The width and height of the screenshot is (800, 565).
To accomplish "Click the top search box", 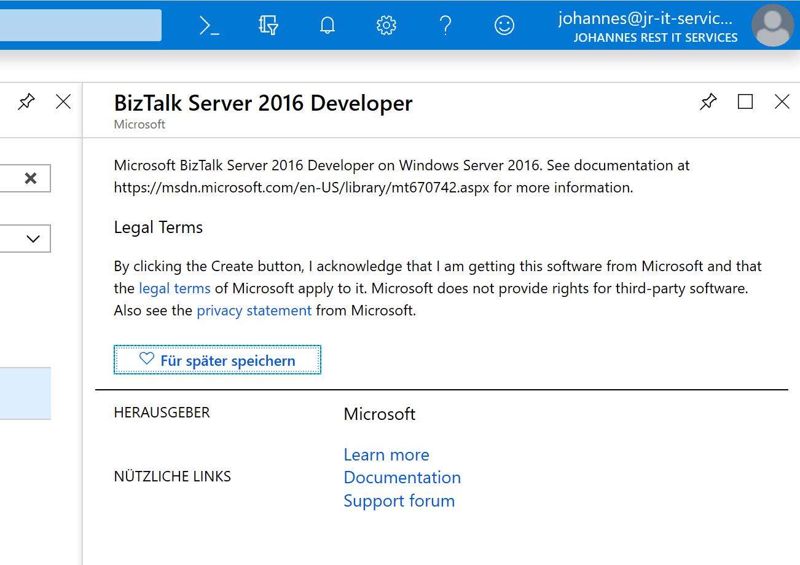I will (x=80, y=25).
